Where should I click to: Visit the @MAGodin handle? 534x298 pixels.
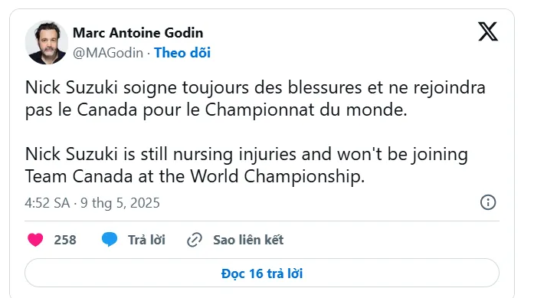[x=108, y=53]
